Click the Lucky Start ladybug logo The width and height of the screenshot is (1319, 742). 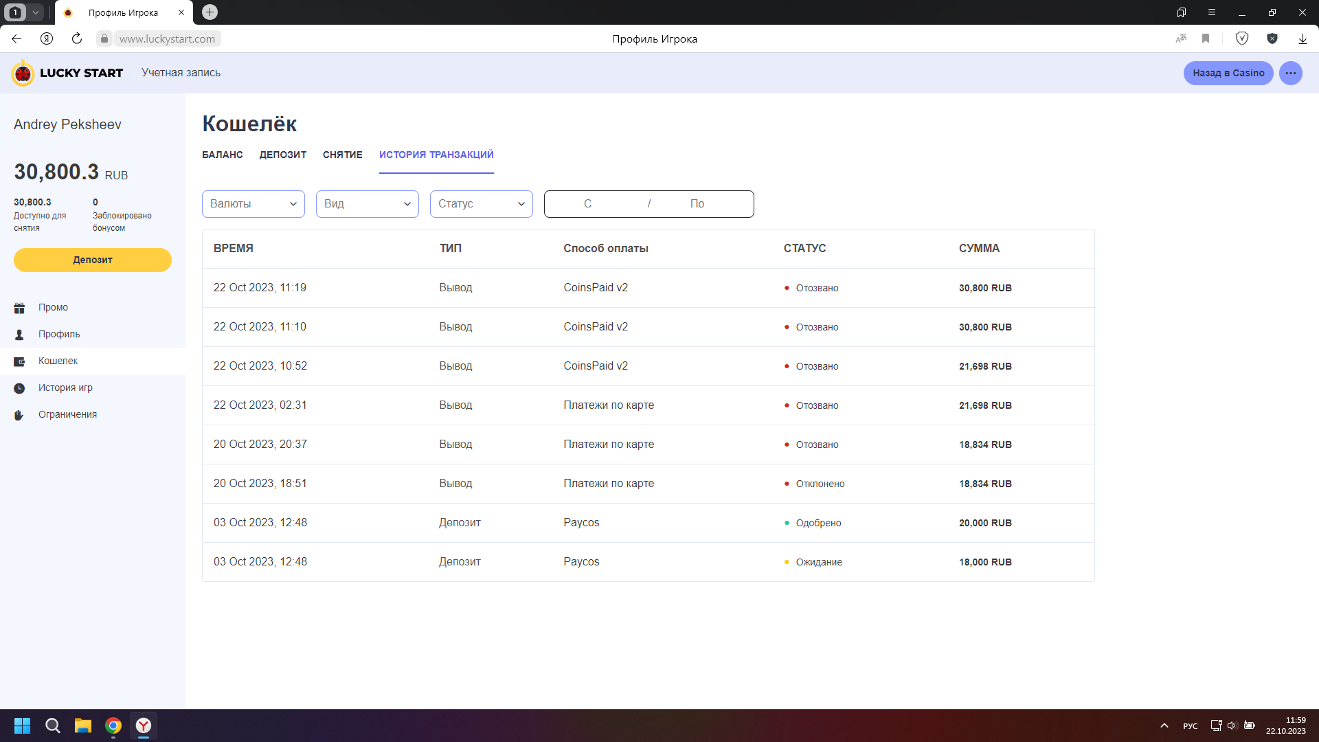[x=23, y=73]
